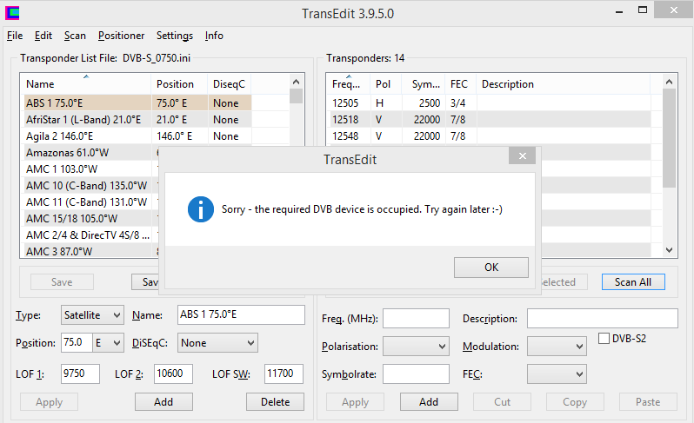The image size is (694, 423).
Task: Click the FEC column header
Action: click(461, 84)
